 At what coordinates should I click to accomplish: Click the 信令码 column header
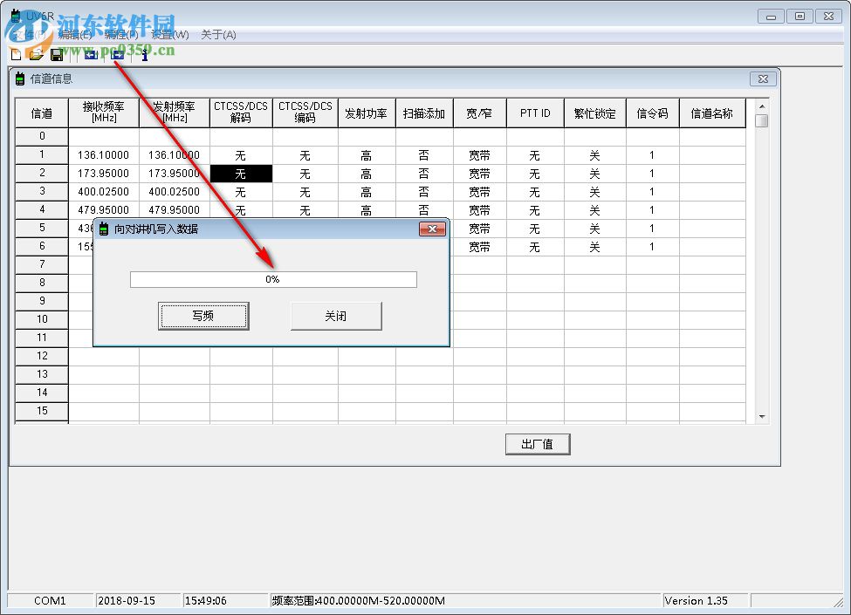pos(652,113)
